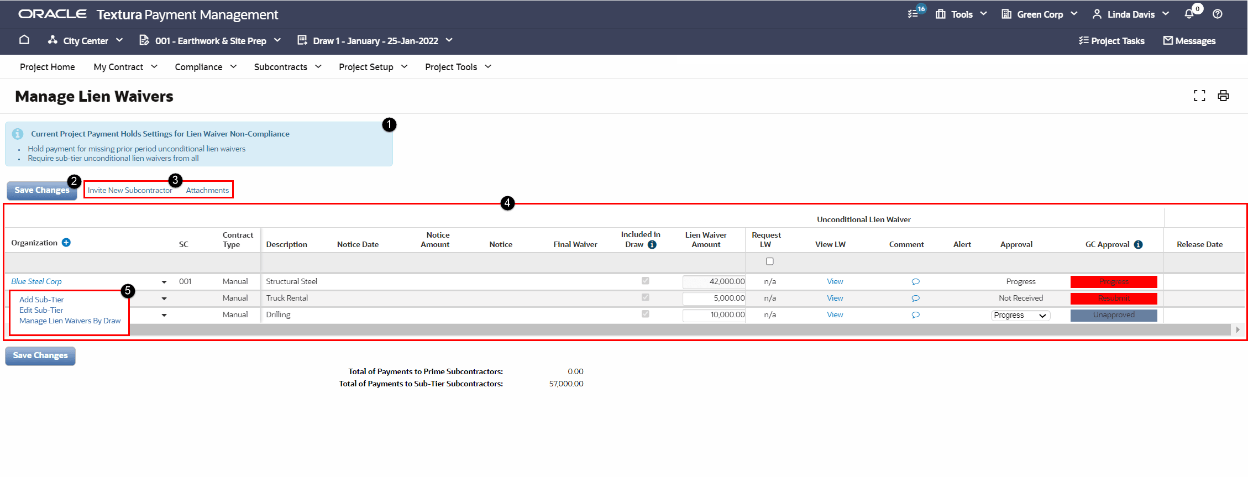Open the Project Tools menu
Screen dimensions: 1248x477
pos(458,67)
